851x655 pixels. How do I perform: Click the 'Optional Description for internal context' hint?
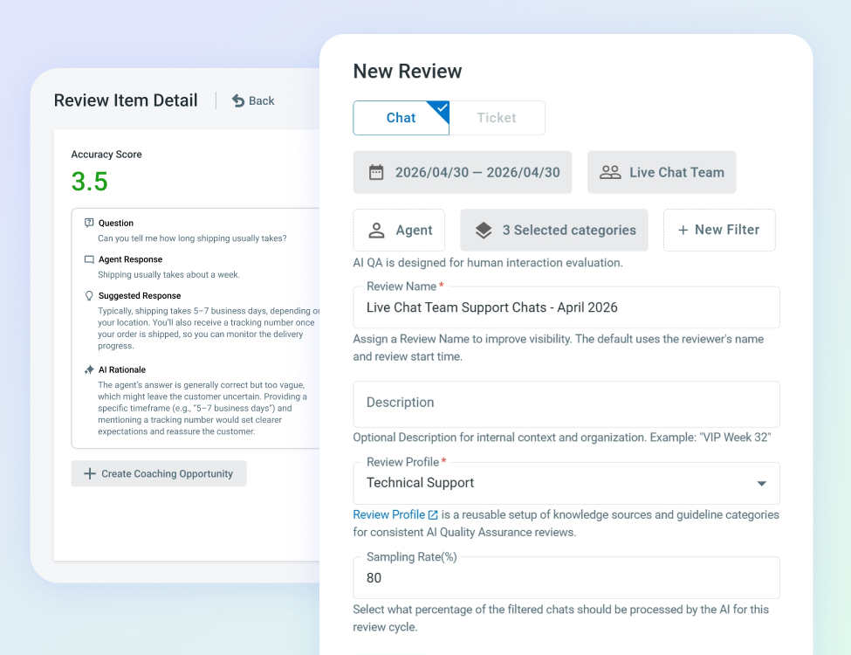point(562,438)
